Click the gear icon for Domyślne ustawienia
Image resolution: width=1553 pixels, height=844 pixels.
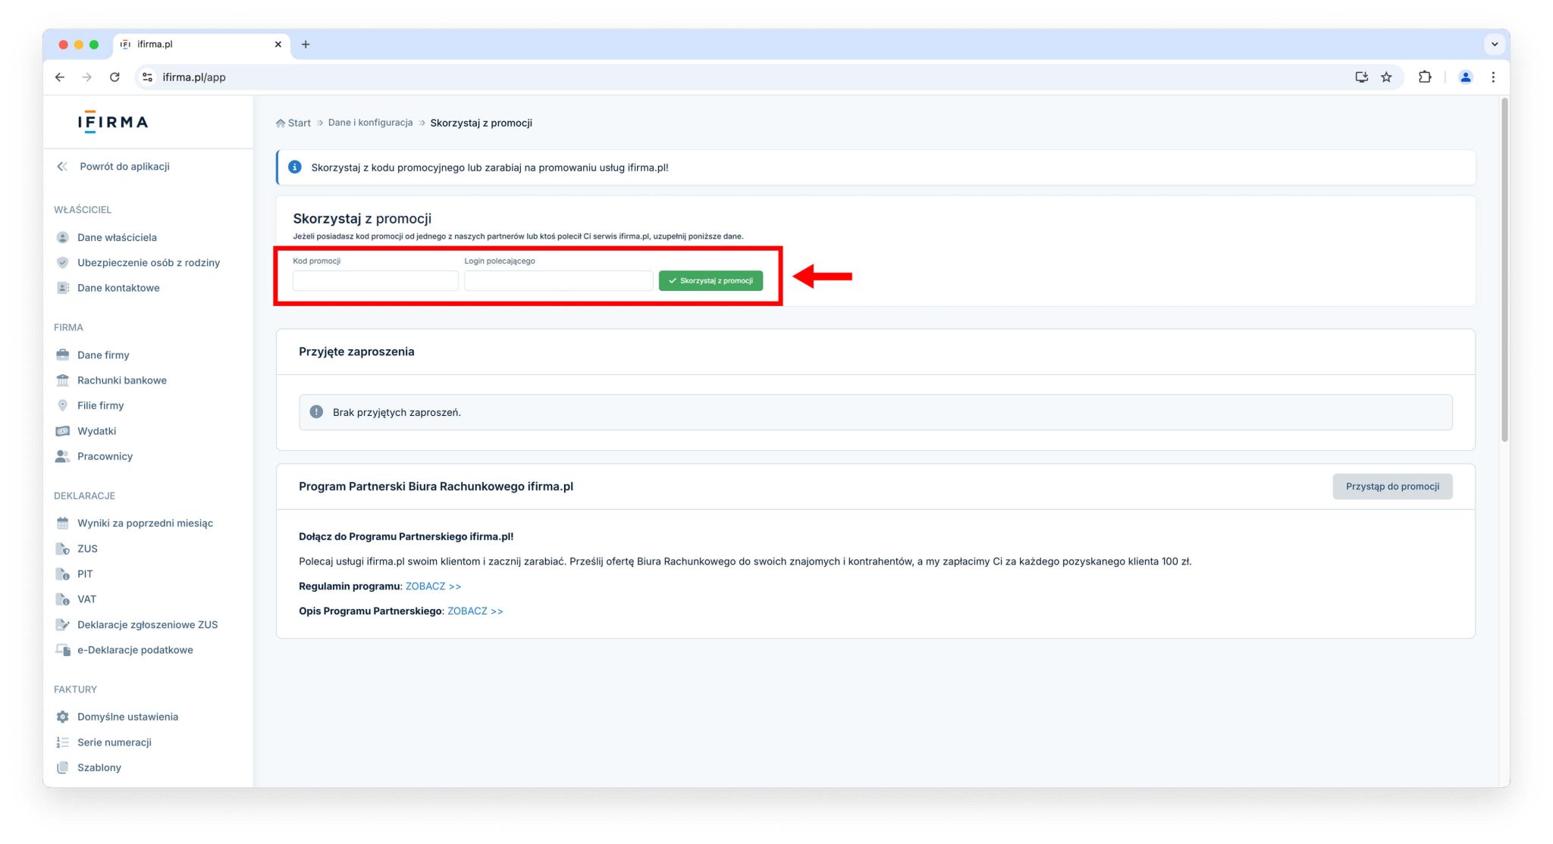click(x=63, y=717)
